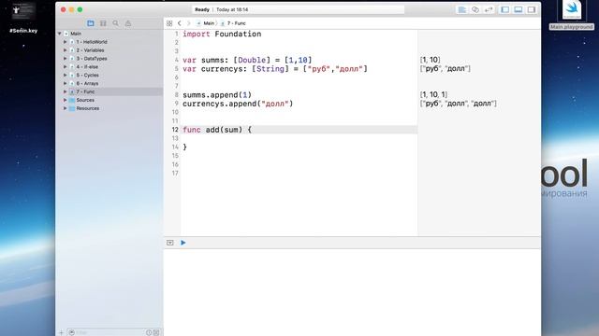
Task: Collapse the Main playground tree node
Action: point(60,34)
